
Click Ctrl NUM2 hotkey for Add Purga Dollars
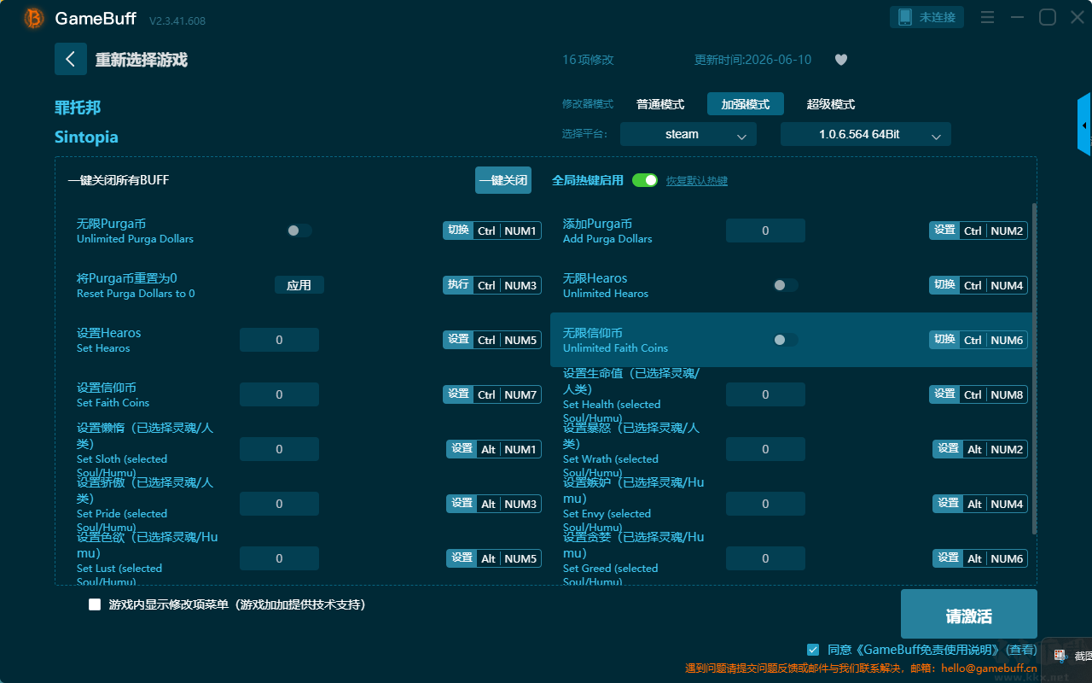tap(993, 231)
